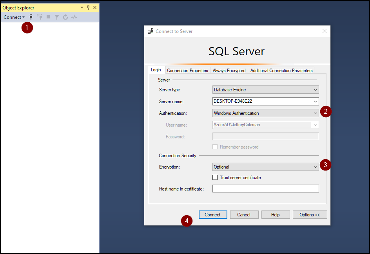Screen dimensions: 370x254
Task: Click the Disconnect plug icon in Object Explorer
Action: tap(40, 17)
